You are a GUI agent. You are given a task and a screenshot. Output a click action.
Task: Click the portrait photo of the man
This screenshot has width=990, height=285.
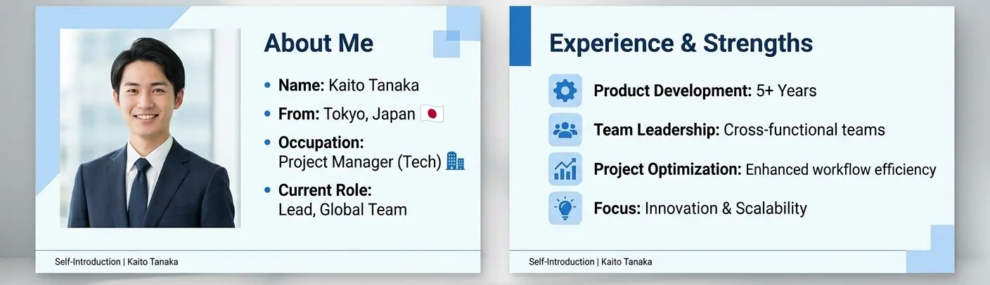[x=150, y=128]
